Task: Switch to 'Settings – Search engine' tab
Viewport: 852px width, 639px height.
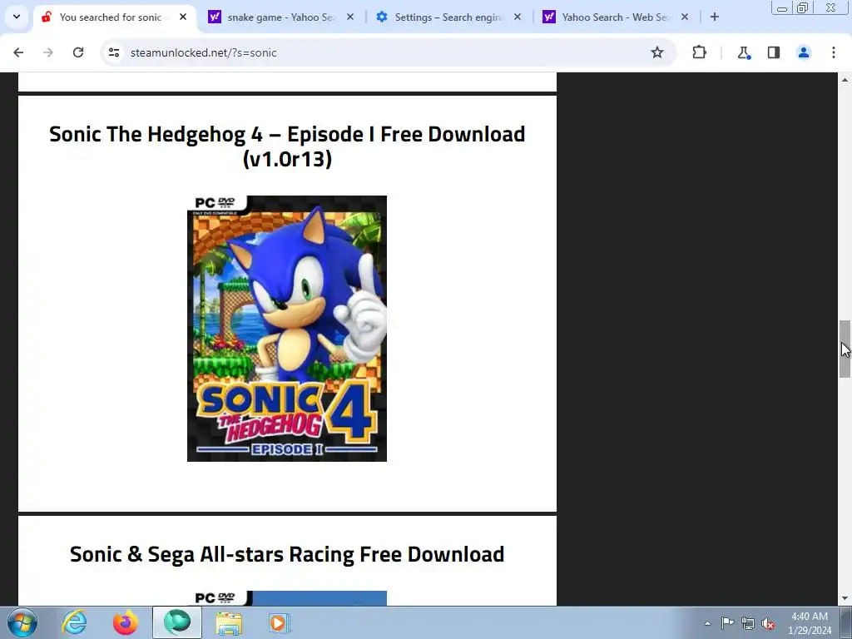Action: [x=448, y=17]
